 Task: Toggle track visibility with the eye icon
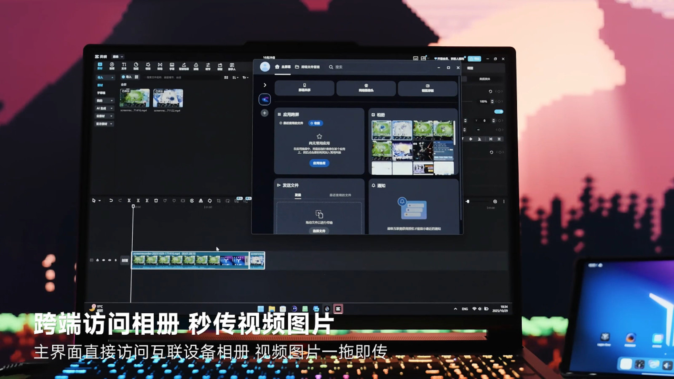104,260
